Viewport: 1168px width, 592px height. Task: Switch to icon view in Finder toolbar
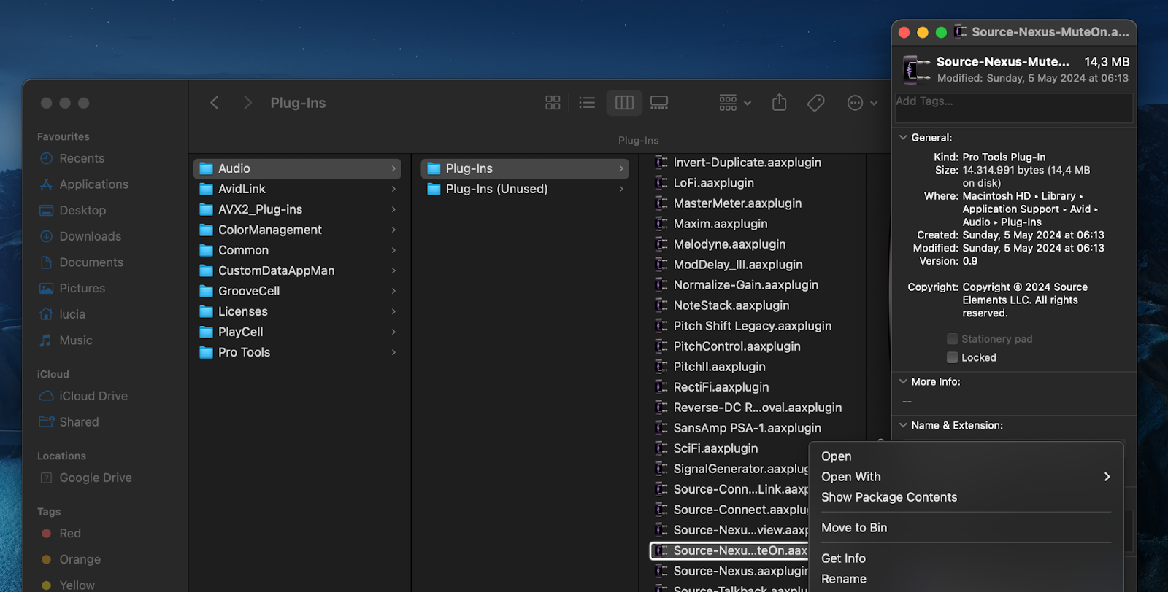553,103
